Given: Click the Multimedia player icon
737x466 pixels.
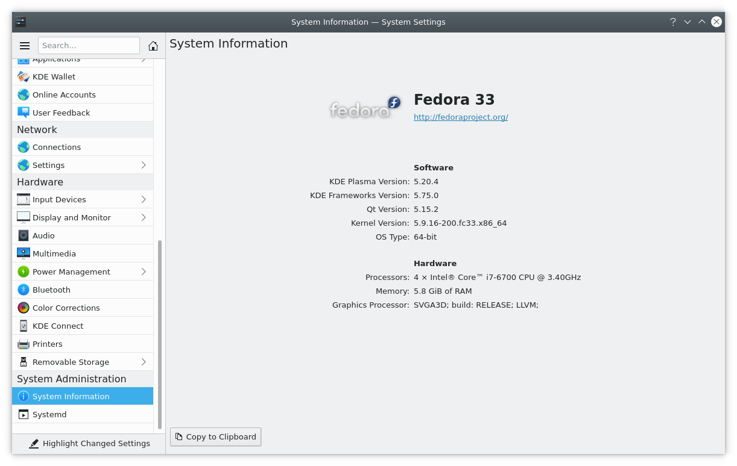Looking at the screenshot, I should pyautogui.click(x=24, y=253).
